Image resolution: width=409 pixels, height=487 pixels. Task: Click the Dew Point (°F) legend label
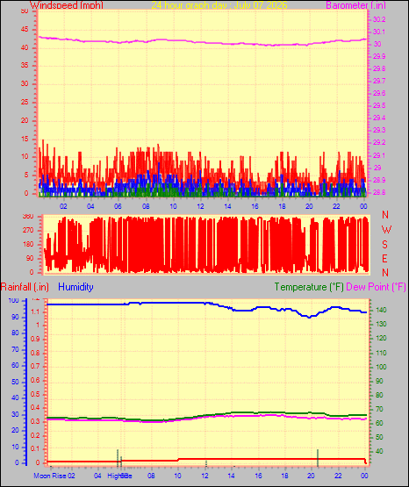click(376, 287)
